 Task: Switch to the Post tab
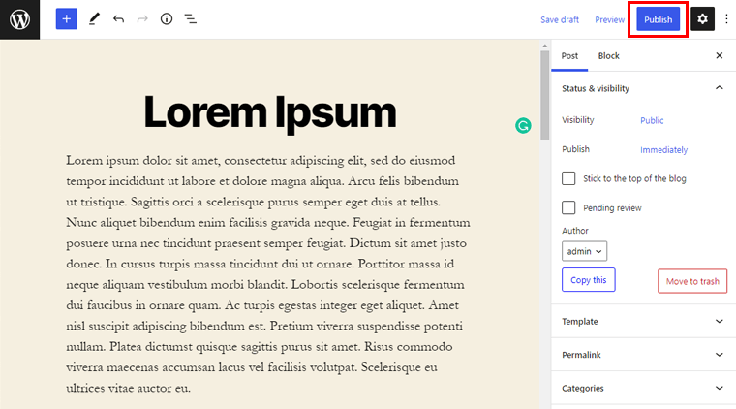coord(569,56)
